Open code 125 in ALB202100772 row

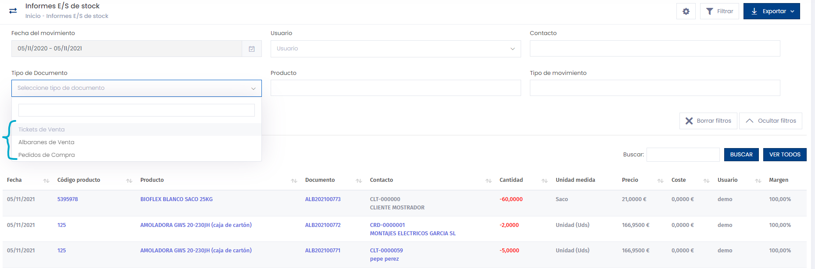[61, 225]
